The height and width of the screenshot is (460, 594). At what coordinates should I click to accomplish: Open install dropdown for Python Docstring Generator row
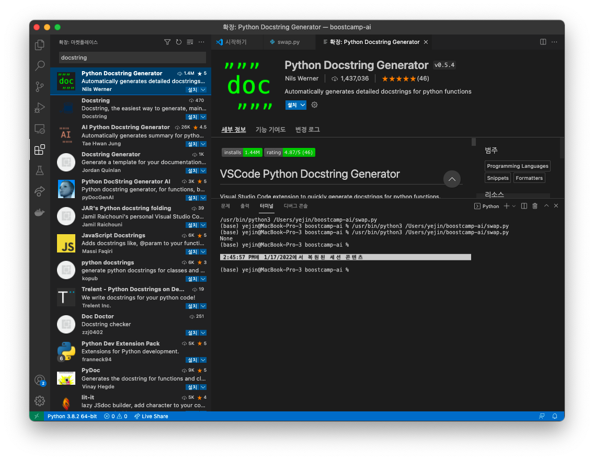(x=203, y=90)
